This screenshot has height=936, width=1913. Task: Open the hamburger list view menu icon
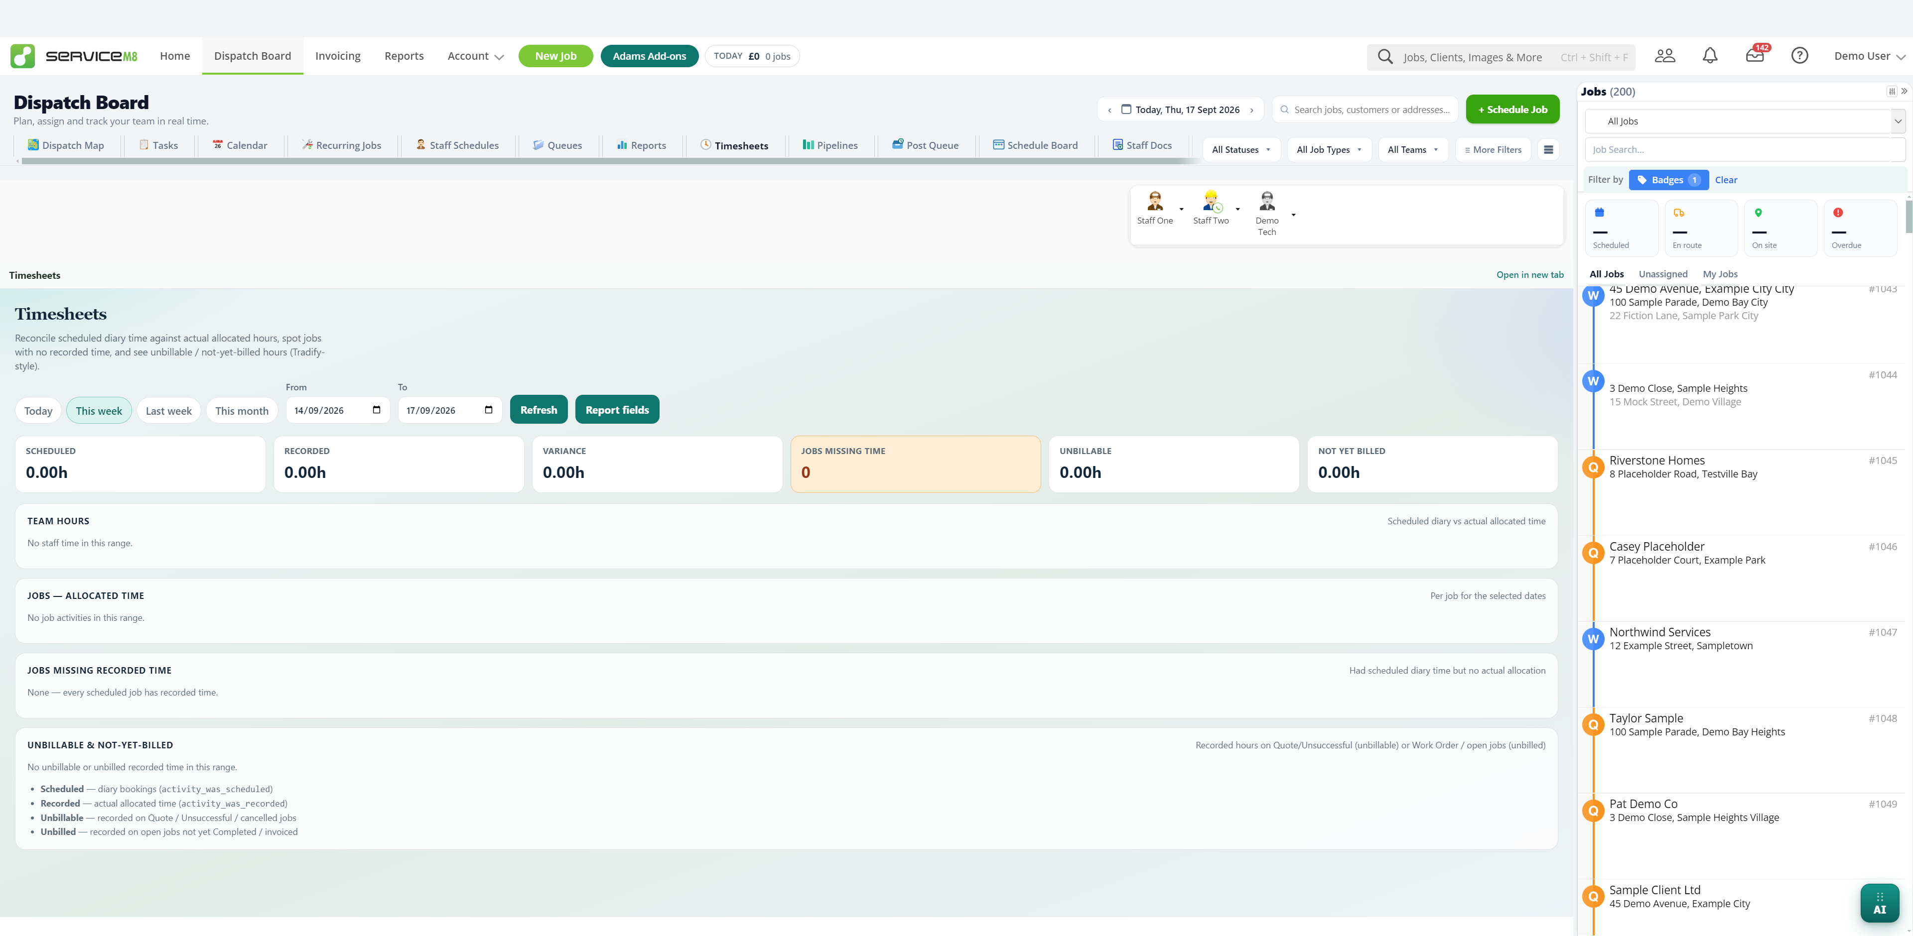1548,149
